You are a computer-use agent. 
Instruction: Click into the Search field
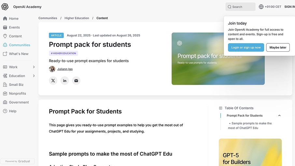(x=240, y=7)
